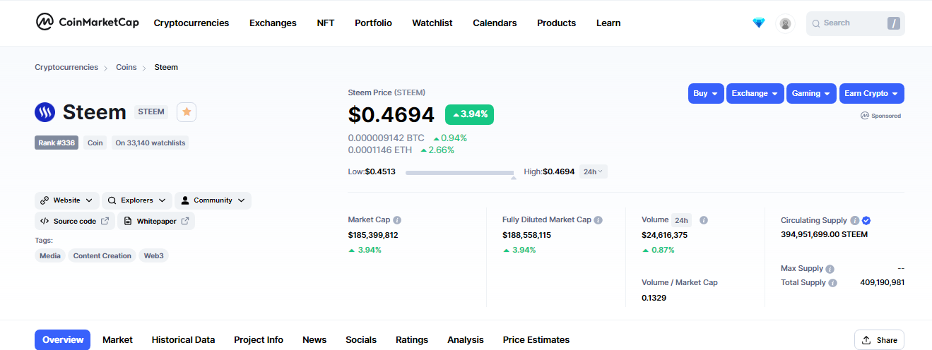The width and height of the screenshot is (932, 350).
Task: Open the Products menu
Action: 557,23
